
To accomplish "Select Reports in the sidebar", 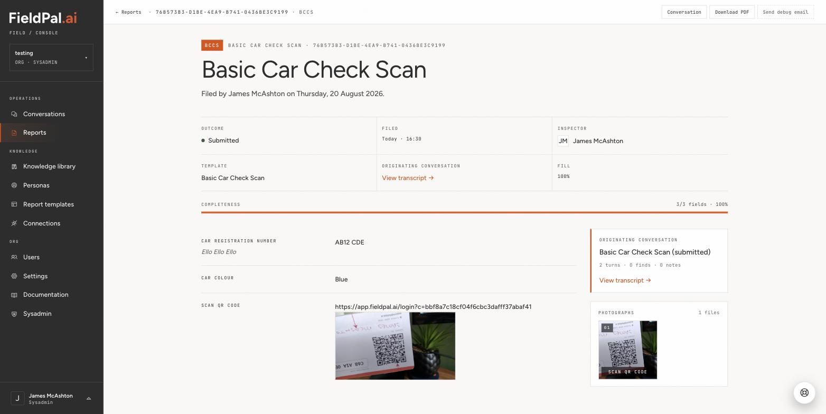I will point(52,133).
